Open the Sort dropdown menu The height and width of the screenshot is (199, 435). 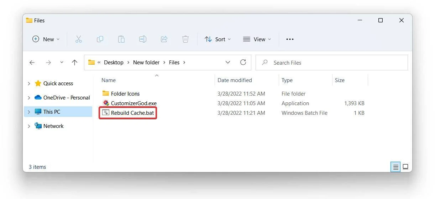pyautogui.click(x=218, y=39)
